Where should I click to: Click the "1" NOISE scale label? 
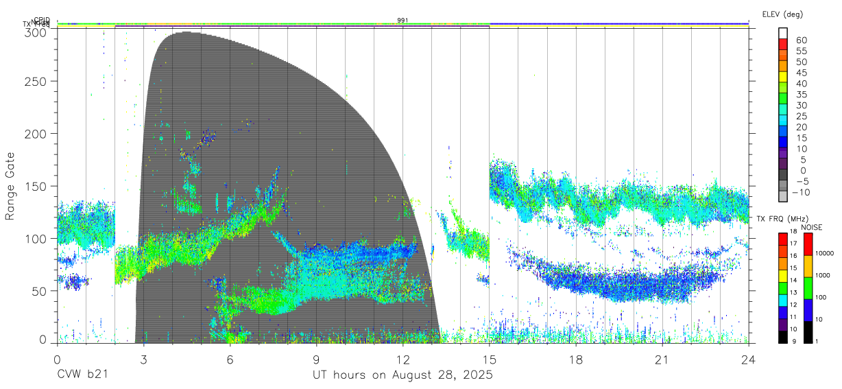pyautogui.click(x=815, y=341)
